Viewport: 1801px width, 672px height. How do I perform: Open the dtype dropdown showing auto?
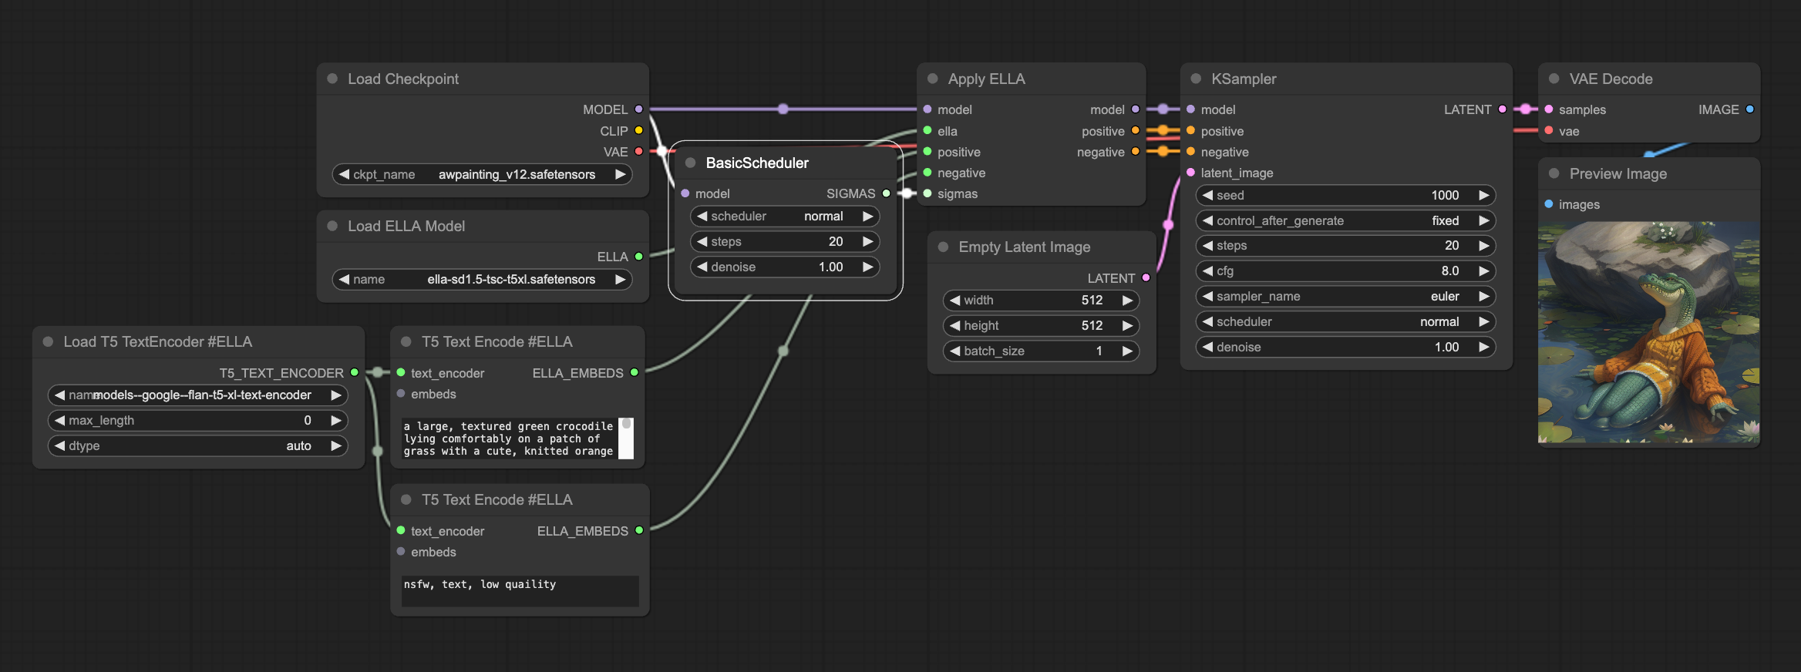[197, 445]
